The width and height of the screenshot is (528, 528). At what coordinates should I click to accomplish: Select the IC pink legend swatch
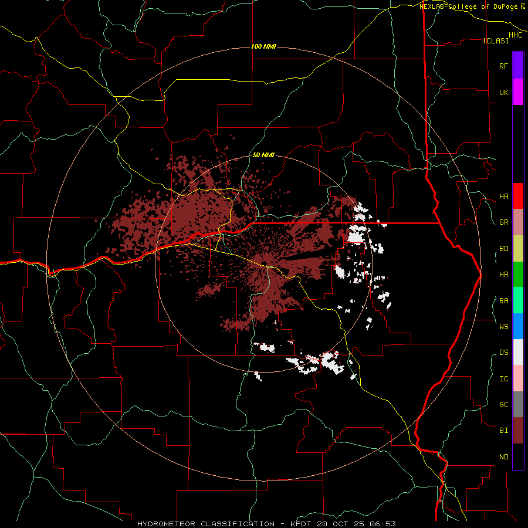coord(518,378)
